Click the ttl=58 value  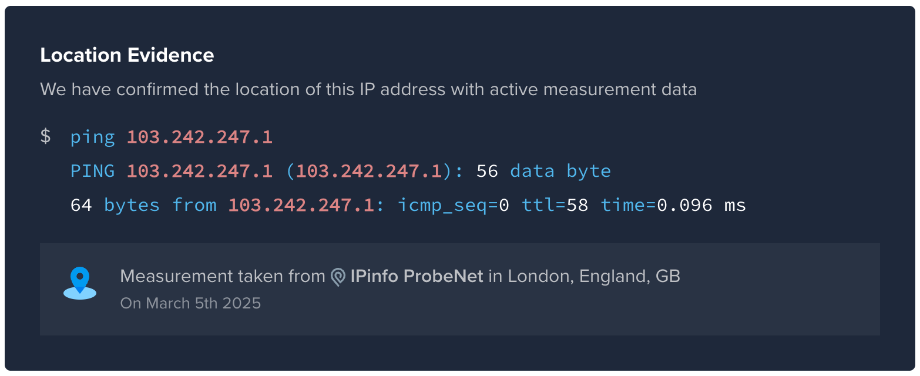coord(555,205)
